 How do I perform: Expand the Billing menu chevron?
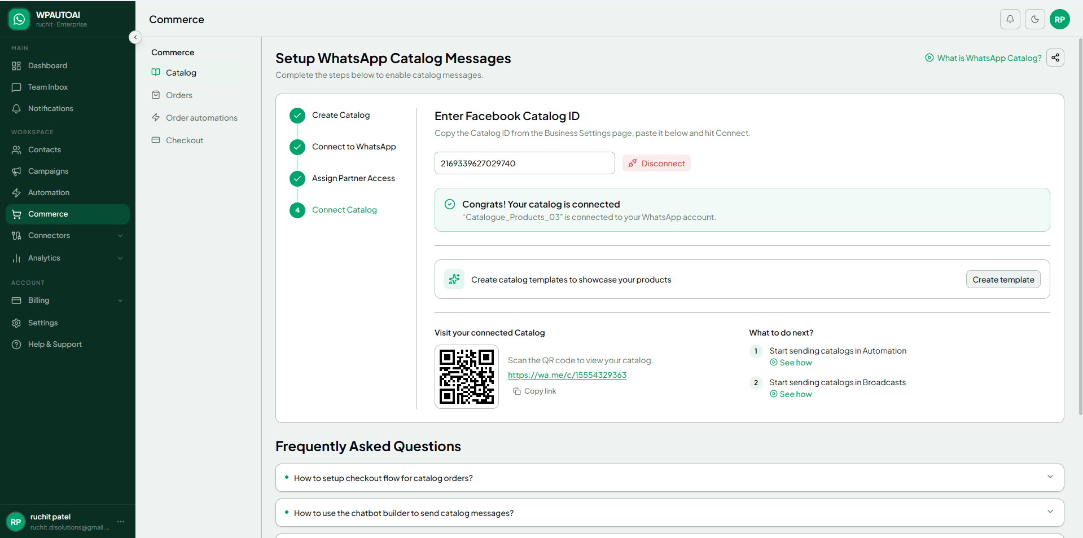coord(120,301)
